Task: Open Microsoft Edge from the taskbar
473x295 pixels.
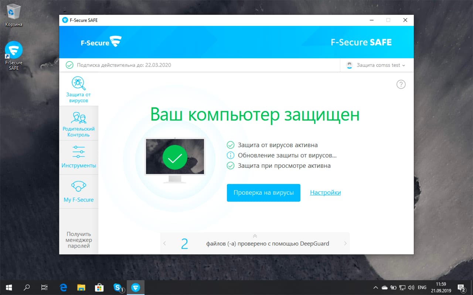Action: [x=63, y=287]
